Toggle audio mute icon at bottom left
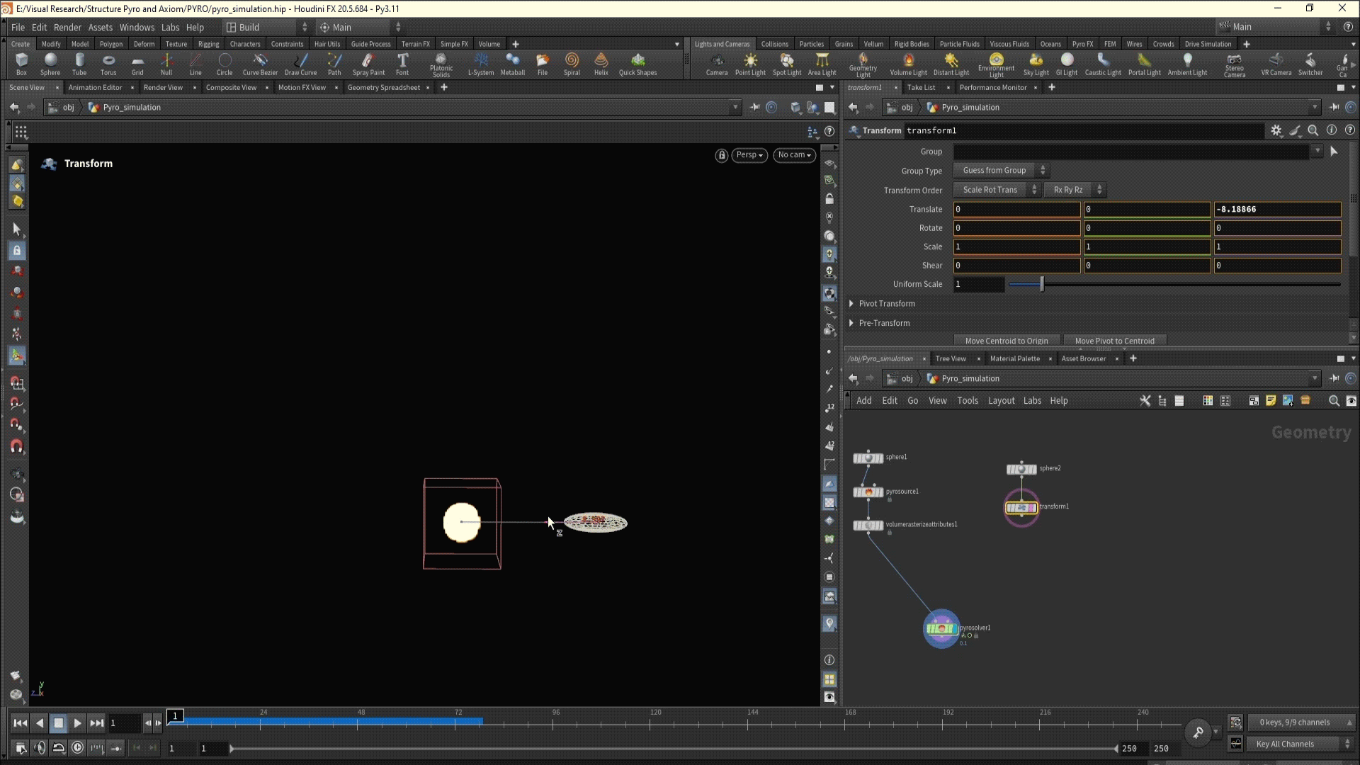This screenshot has height=765, width=1360. (x=40, y=747)
